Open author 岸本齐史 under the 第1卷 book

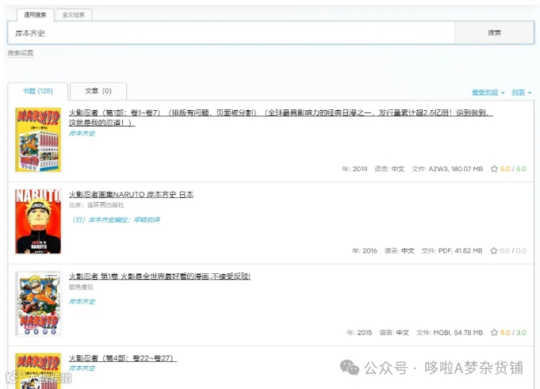point(82,302)
